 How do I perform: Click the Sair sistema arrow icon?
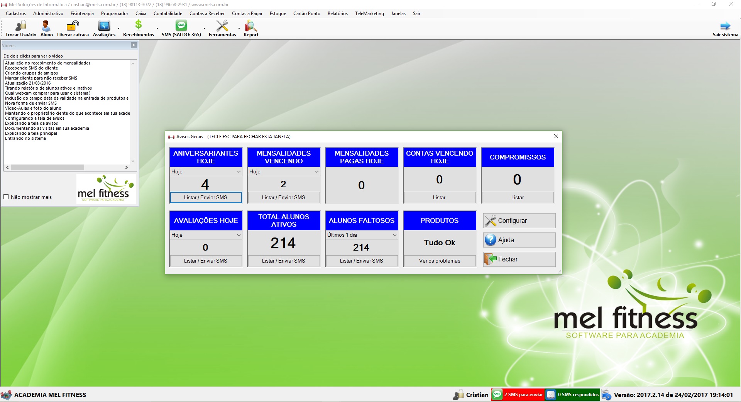[x=725, y=26]
